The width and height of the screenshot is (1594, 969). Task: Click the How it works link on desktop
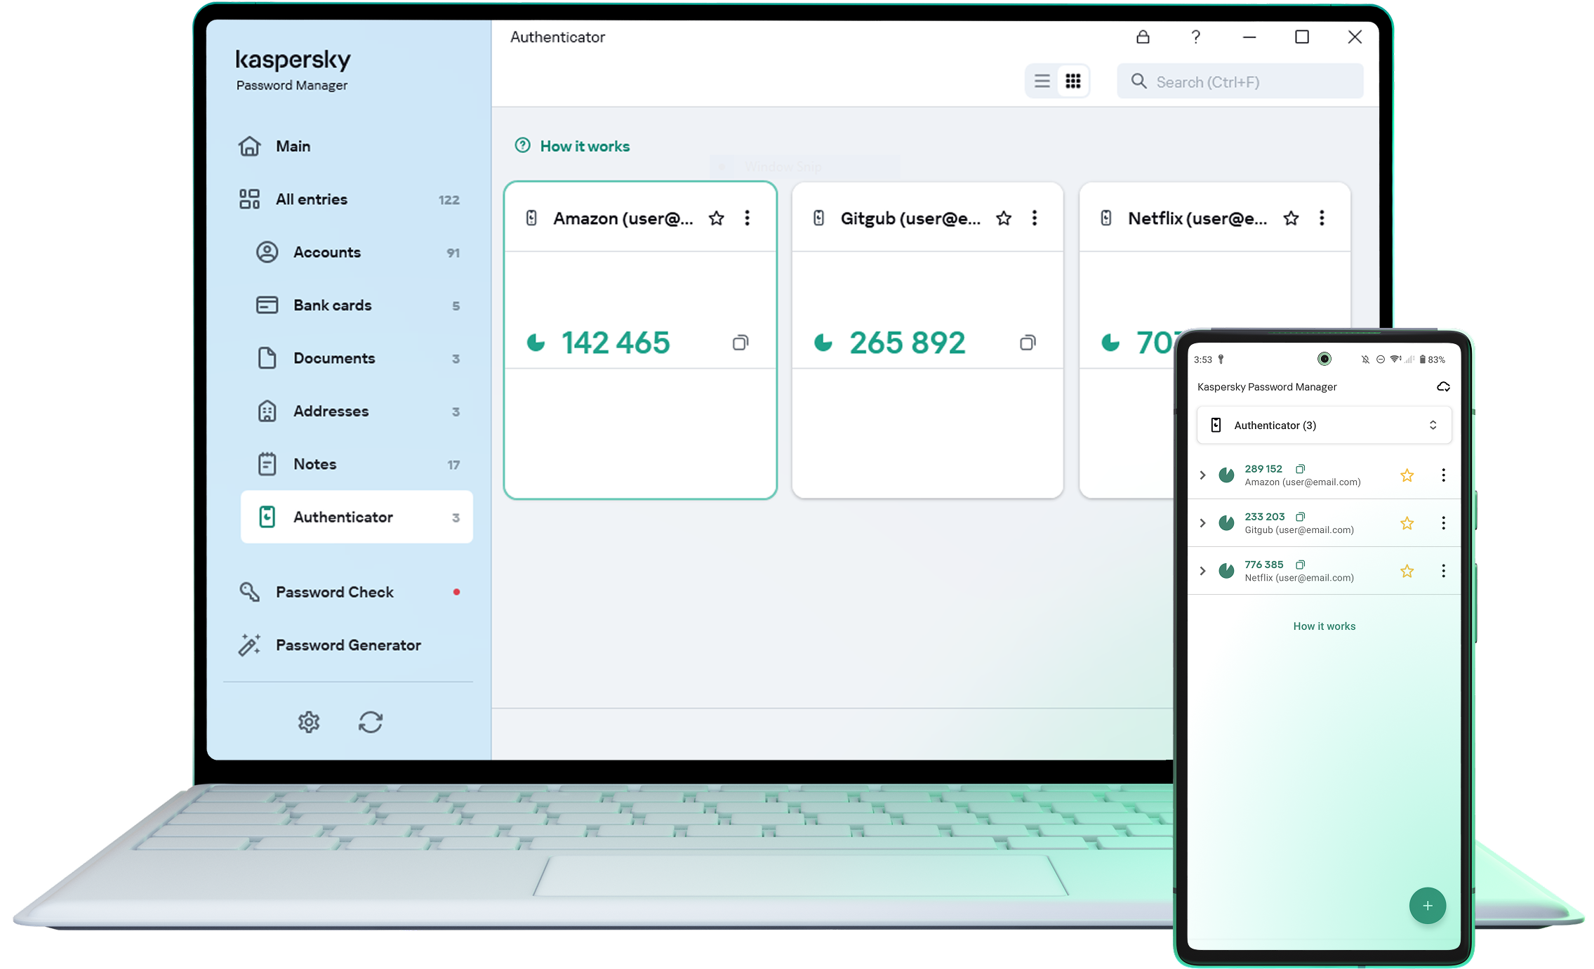click(584, 146)
